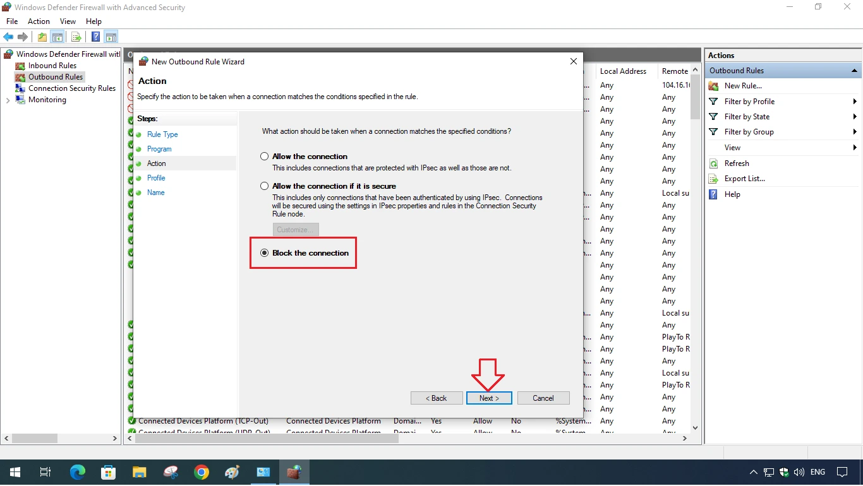Go to the Program wizard step
The image size is (863, 486).
point(159,149)
